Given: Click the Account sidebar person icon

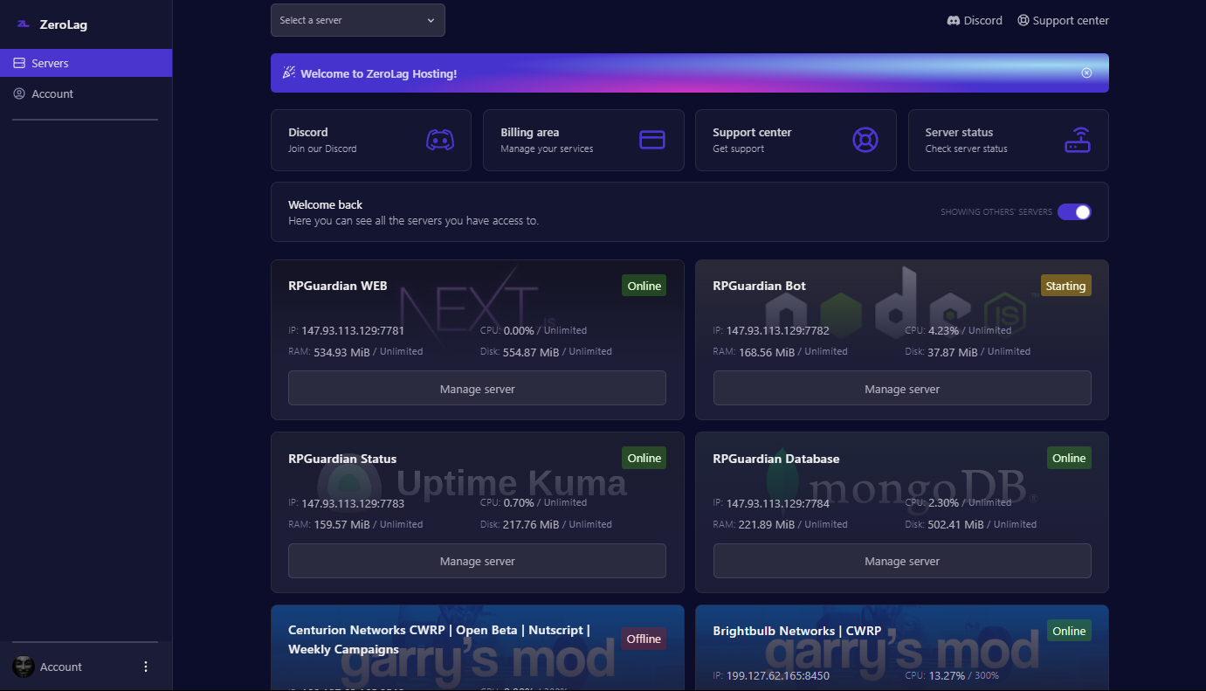Looking at the screenshot, I should coord(19,93).
